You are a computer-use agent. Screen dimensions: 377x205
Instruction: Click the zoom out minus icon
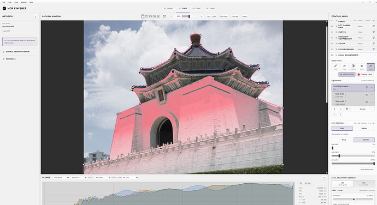pos(172,16)
